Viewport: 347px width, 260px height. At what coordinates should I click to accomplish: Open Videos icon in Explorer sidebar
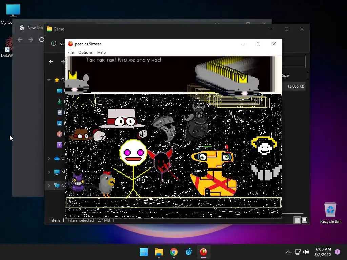click(60, 145)
